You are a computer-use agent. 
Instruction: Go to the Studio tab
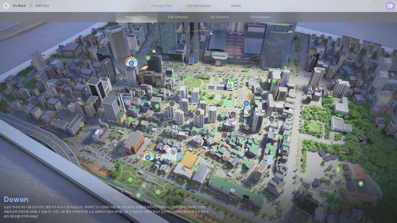pos(236,6)
